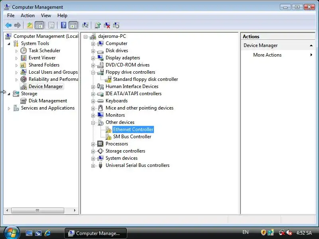
Task: Click Update Driver Software toolbar icon
Action: point(98,25)
